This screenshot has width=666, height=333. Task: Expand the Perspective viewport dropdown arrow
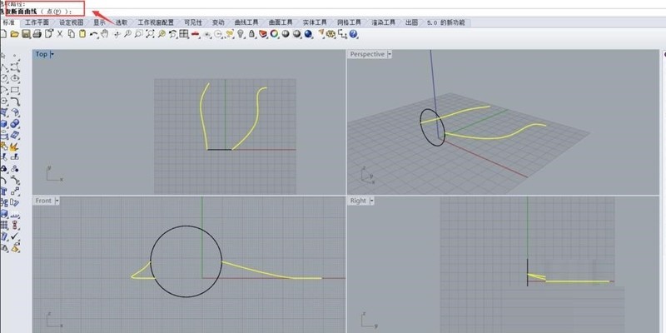(390, 54)
